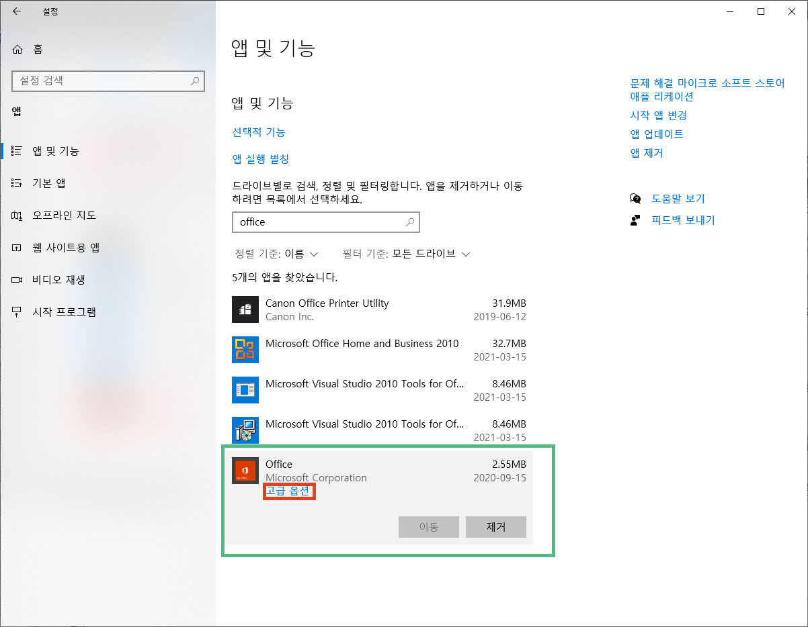Select the 앱 및 기능 sidebar icon
808x627 pixels.
click(x=17, y=151)
